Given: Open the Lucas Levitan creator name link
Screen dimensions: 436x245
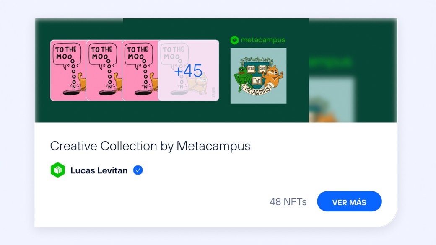Looking at the screenshot, I should pyautogui.click(x=99, y=170).
